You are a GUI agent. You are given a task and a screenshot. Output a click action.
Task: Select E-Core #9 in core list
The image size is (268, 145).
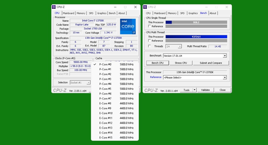(x=115, y=108)
